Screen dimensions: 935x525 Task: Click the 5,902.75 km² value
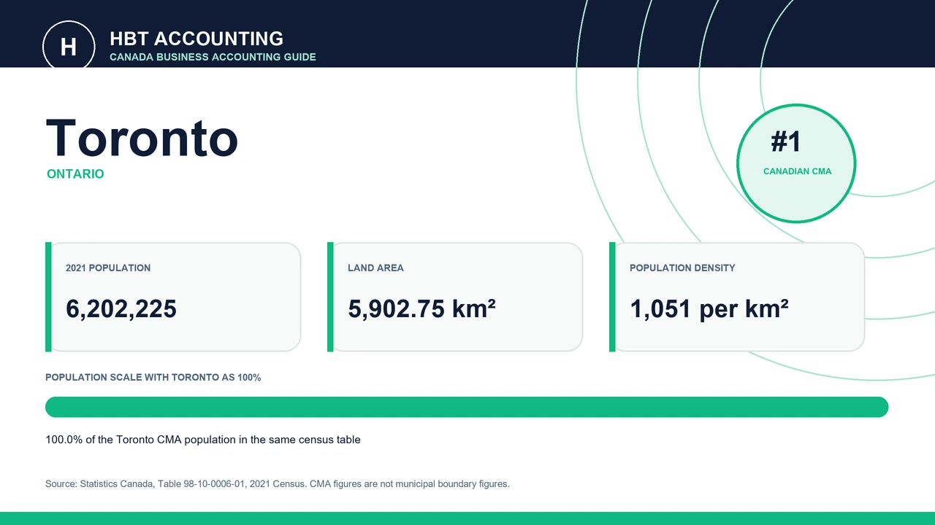pos(421,308)
